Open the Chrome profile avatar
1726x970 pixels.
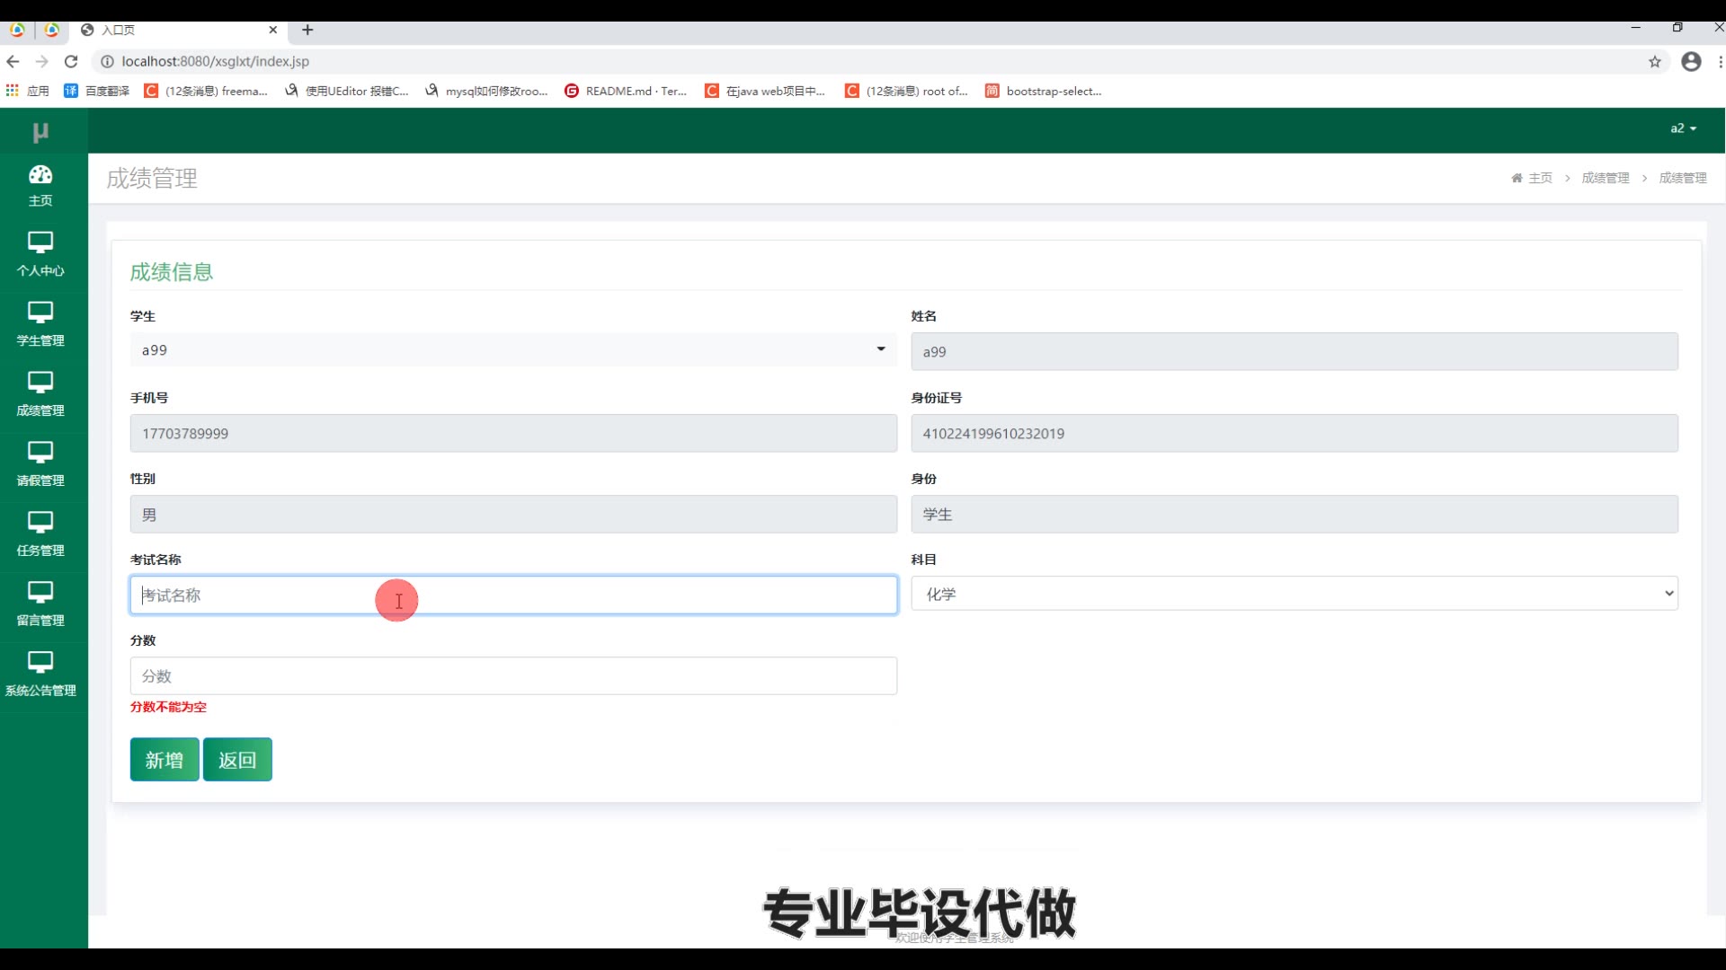pyautogui.click(x=1691, y=61)
